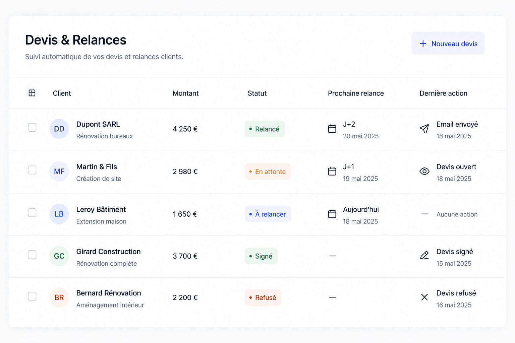
Task: Click the Email envoyé action text
Action: pyautogui.click(x=457, y=124)
